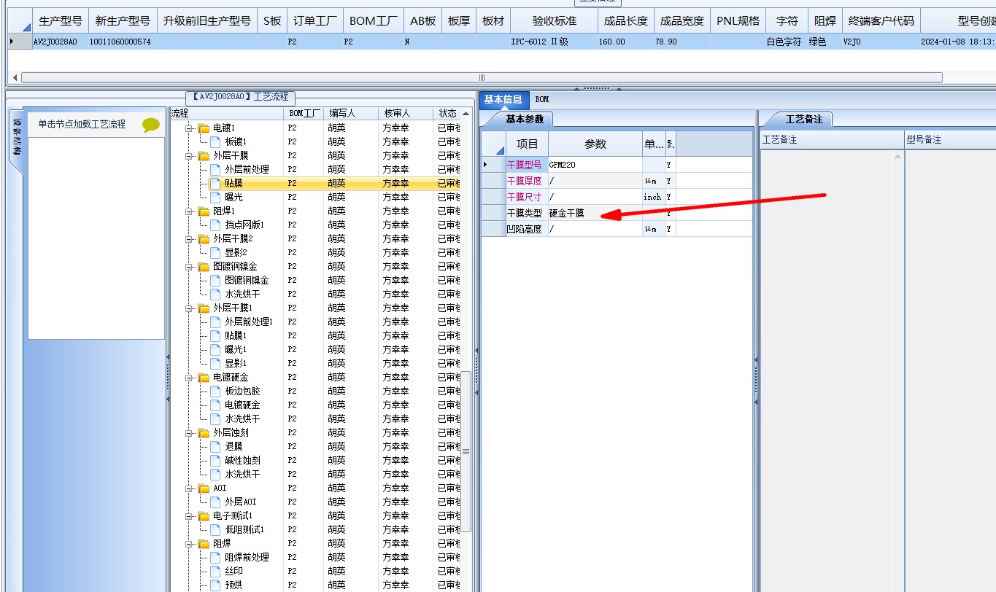Click the top grid horizontal scrollbar
The image size is (996, 592).
[482, 77]
